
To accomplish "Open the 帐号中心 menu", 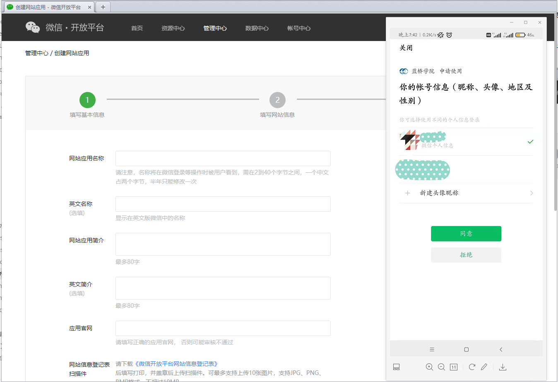I will click(299, 28).
